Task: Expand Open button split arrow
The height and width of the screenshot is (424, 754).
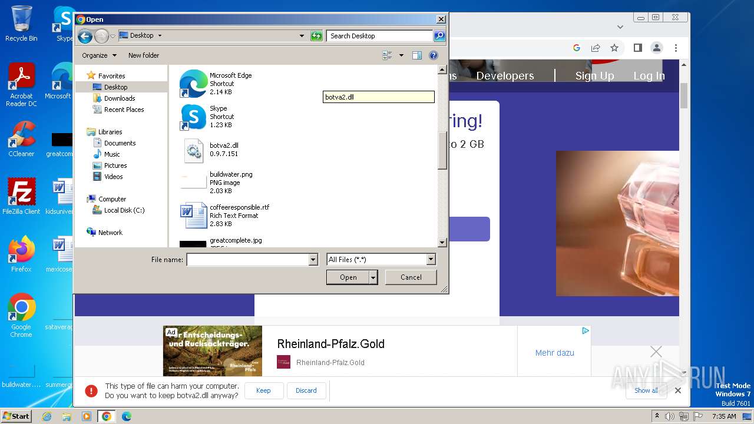Action: point(373,277)
